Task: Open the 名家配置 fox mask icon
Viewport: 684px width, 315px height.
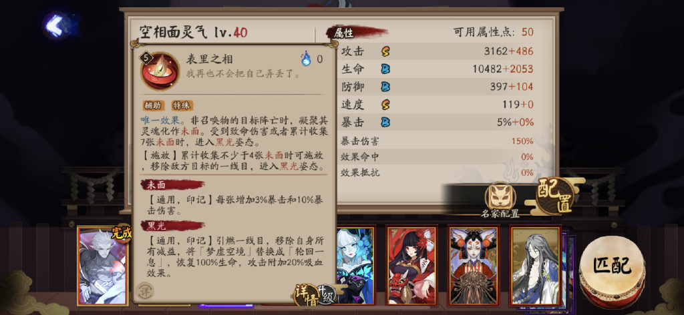Action: tap(500, 196)
